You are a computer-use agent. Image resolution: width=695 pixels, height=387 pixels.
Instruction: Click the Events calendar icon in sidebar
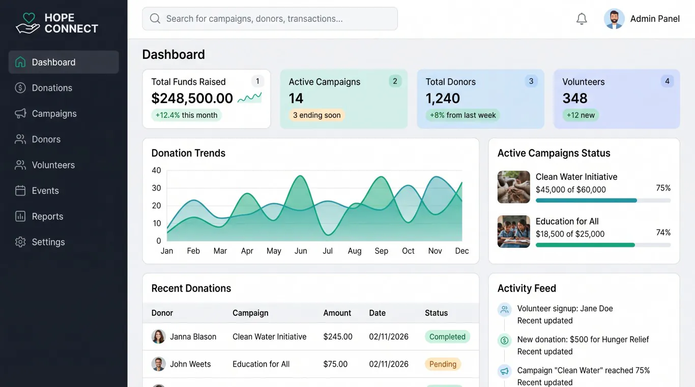click(x=20, y=190)
